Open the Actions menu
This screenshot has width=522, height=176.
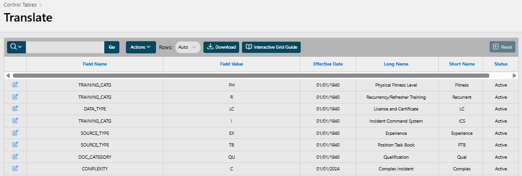click(x=141, y=47)
